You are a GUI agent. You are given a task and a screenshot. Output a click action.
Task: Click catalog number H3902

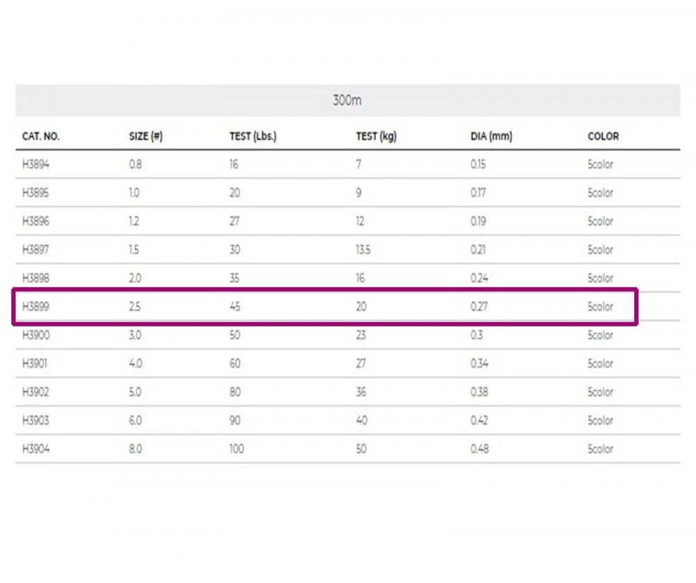tap(36, 392)
